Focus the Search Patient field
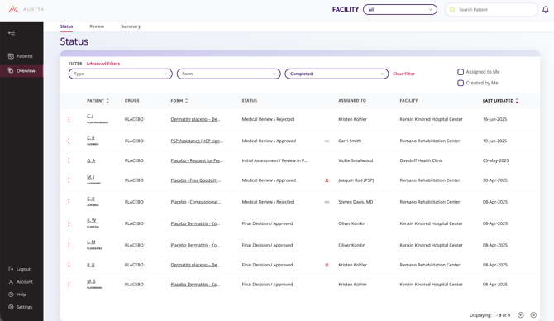Image resolution: width=554 pixels, height=321 pixels. 491,10
